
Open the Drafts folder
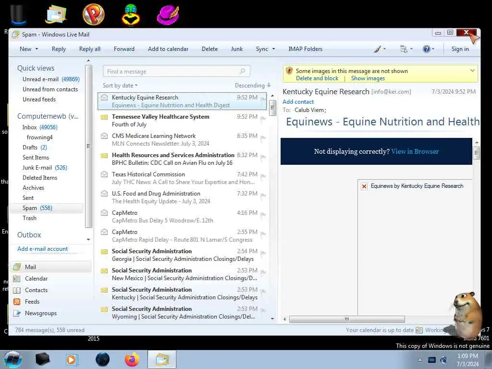pyautogui.click(x=35, y=147)
